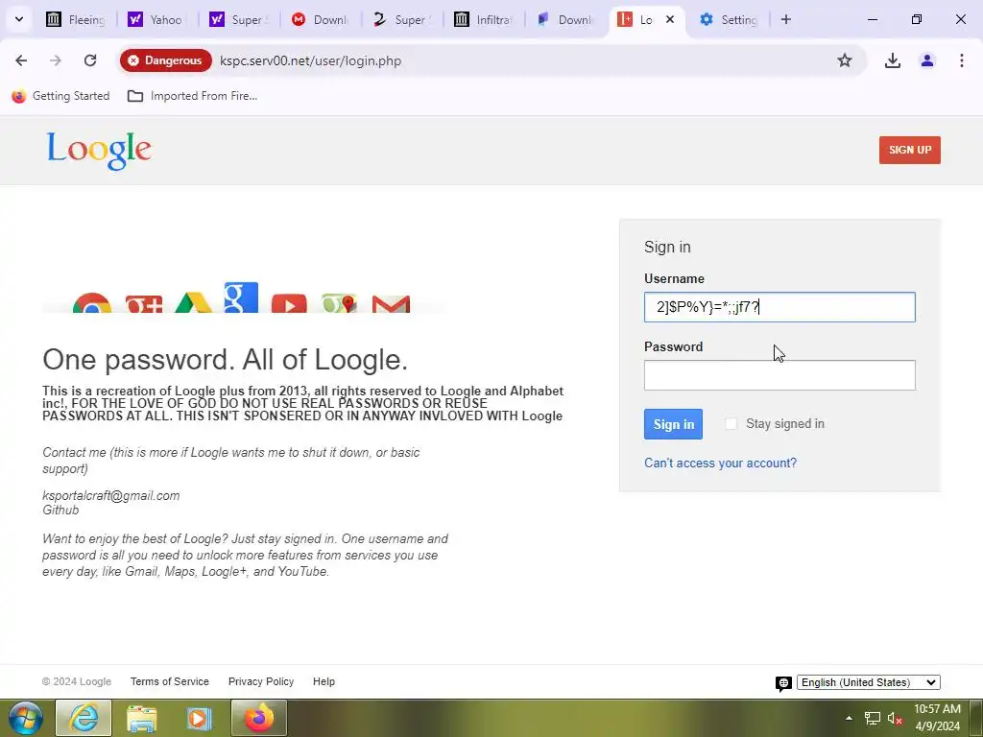Image resolution: width=983 pixels, height=737 pixels.
Task: Click the Maps pin icon in the banner
Action: [x=339, y=303]
